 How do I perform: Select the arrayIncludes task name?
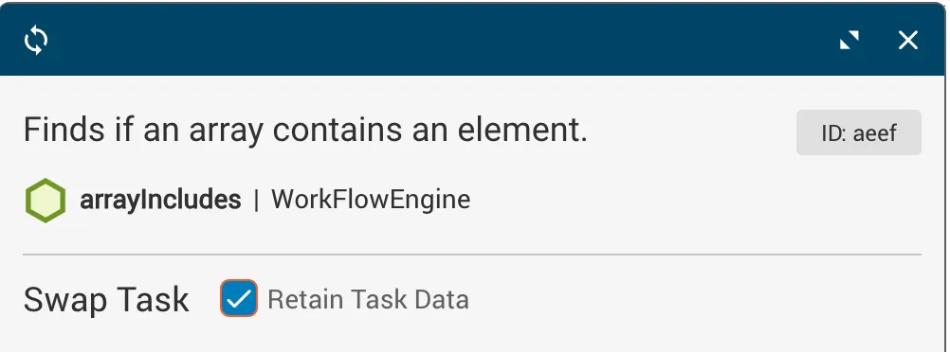click(160, 200)
